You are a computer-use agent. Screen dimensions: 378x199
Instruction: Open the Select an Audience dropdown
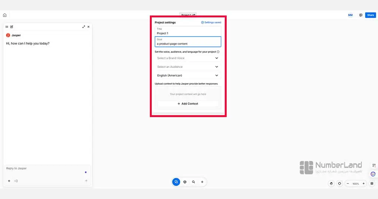point(188,67)
